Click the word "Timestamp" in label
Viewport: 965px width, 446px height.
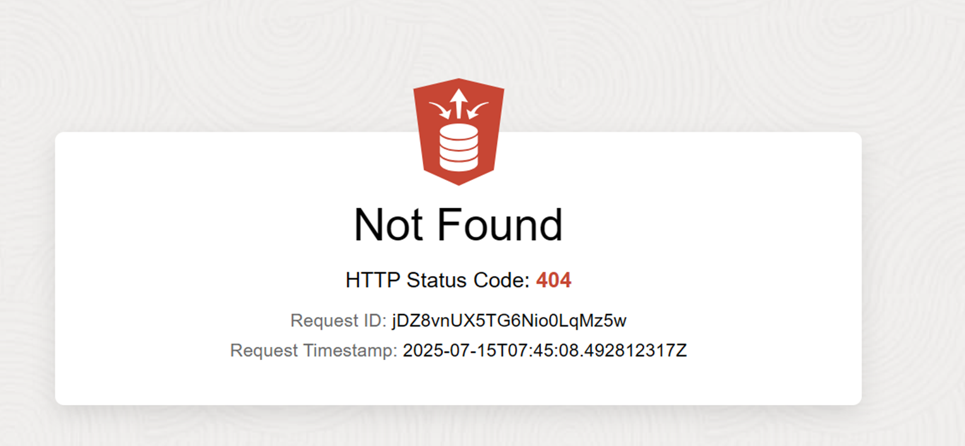[353, 351]
